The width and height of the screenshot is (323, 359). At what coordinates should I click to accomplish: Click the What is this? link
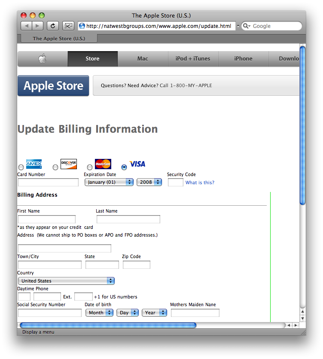(x=200, y=183)
